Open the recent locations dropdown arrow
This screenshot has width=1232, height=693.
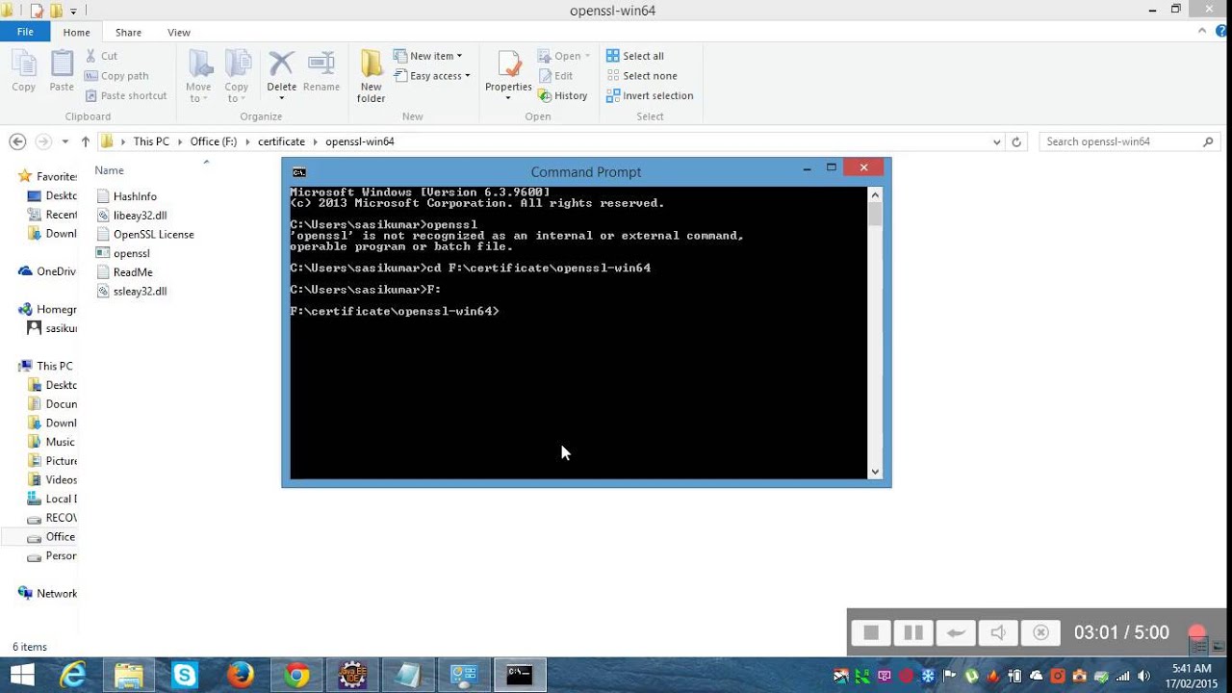point(65,141)
